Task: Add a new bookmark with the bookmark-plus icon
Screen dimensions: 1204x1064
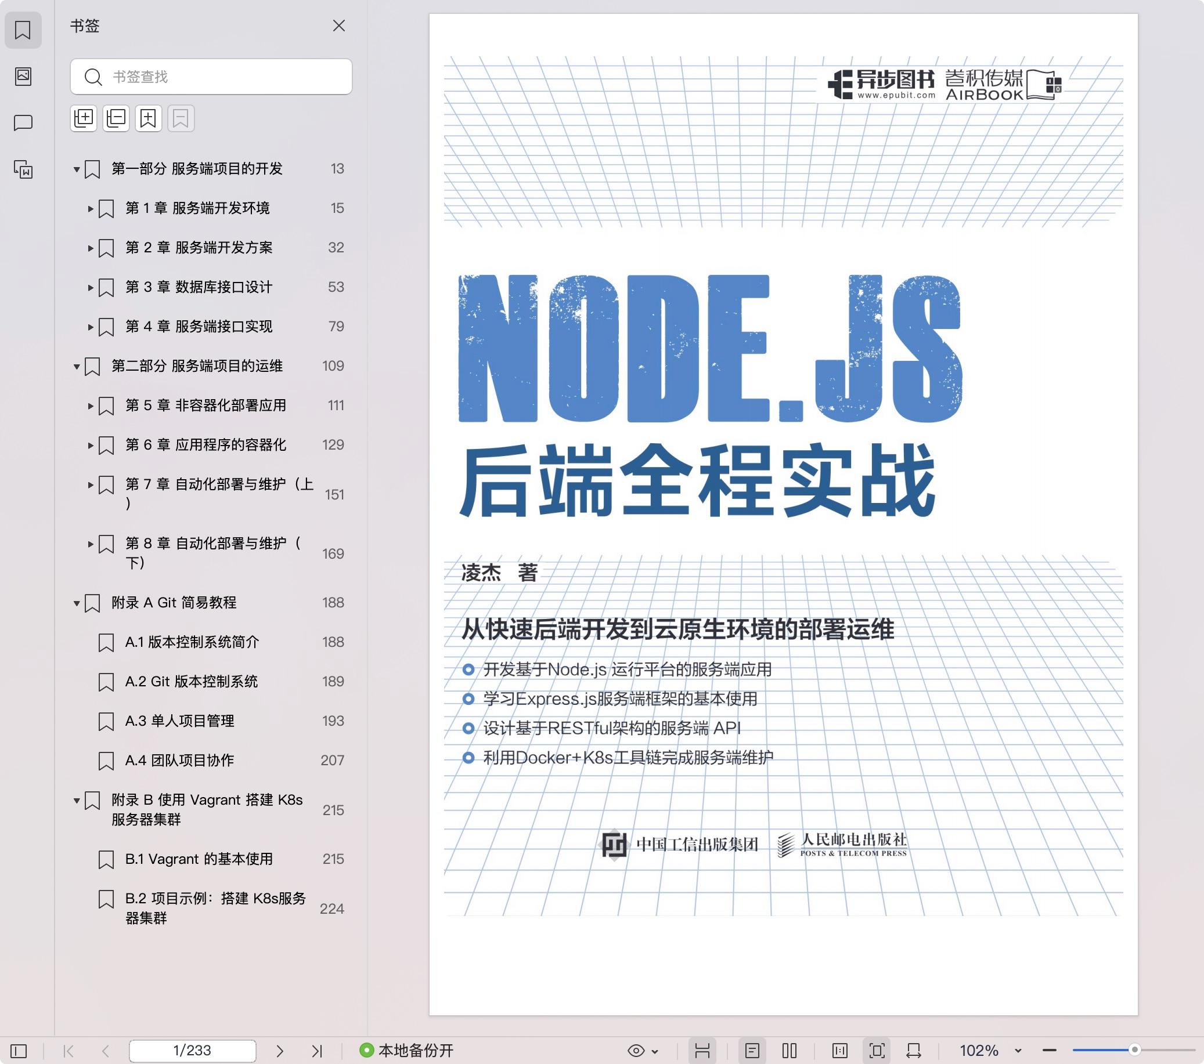Action: pos(149,118)
